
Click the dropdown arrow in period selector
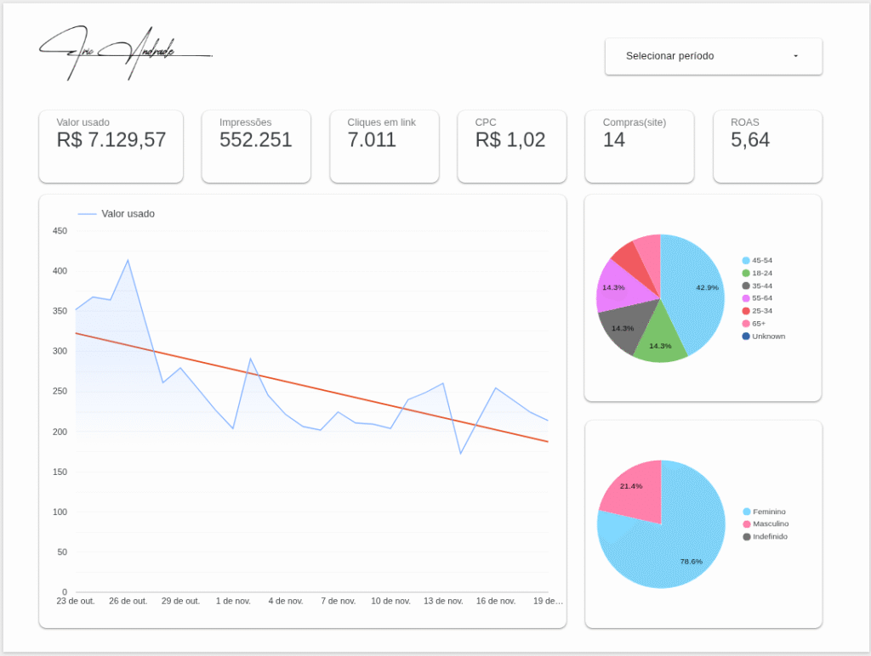[795, 56]
